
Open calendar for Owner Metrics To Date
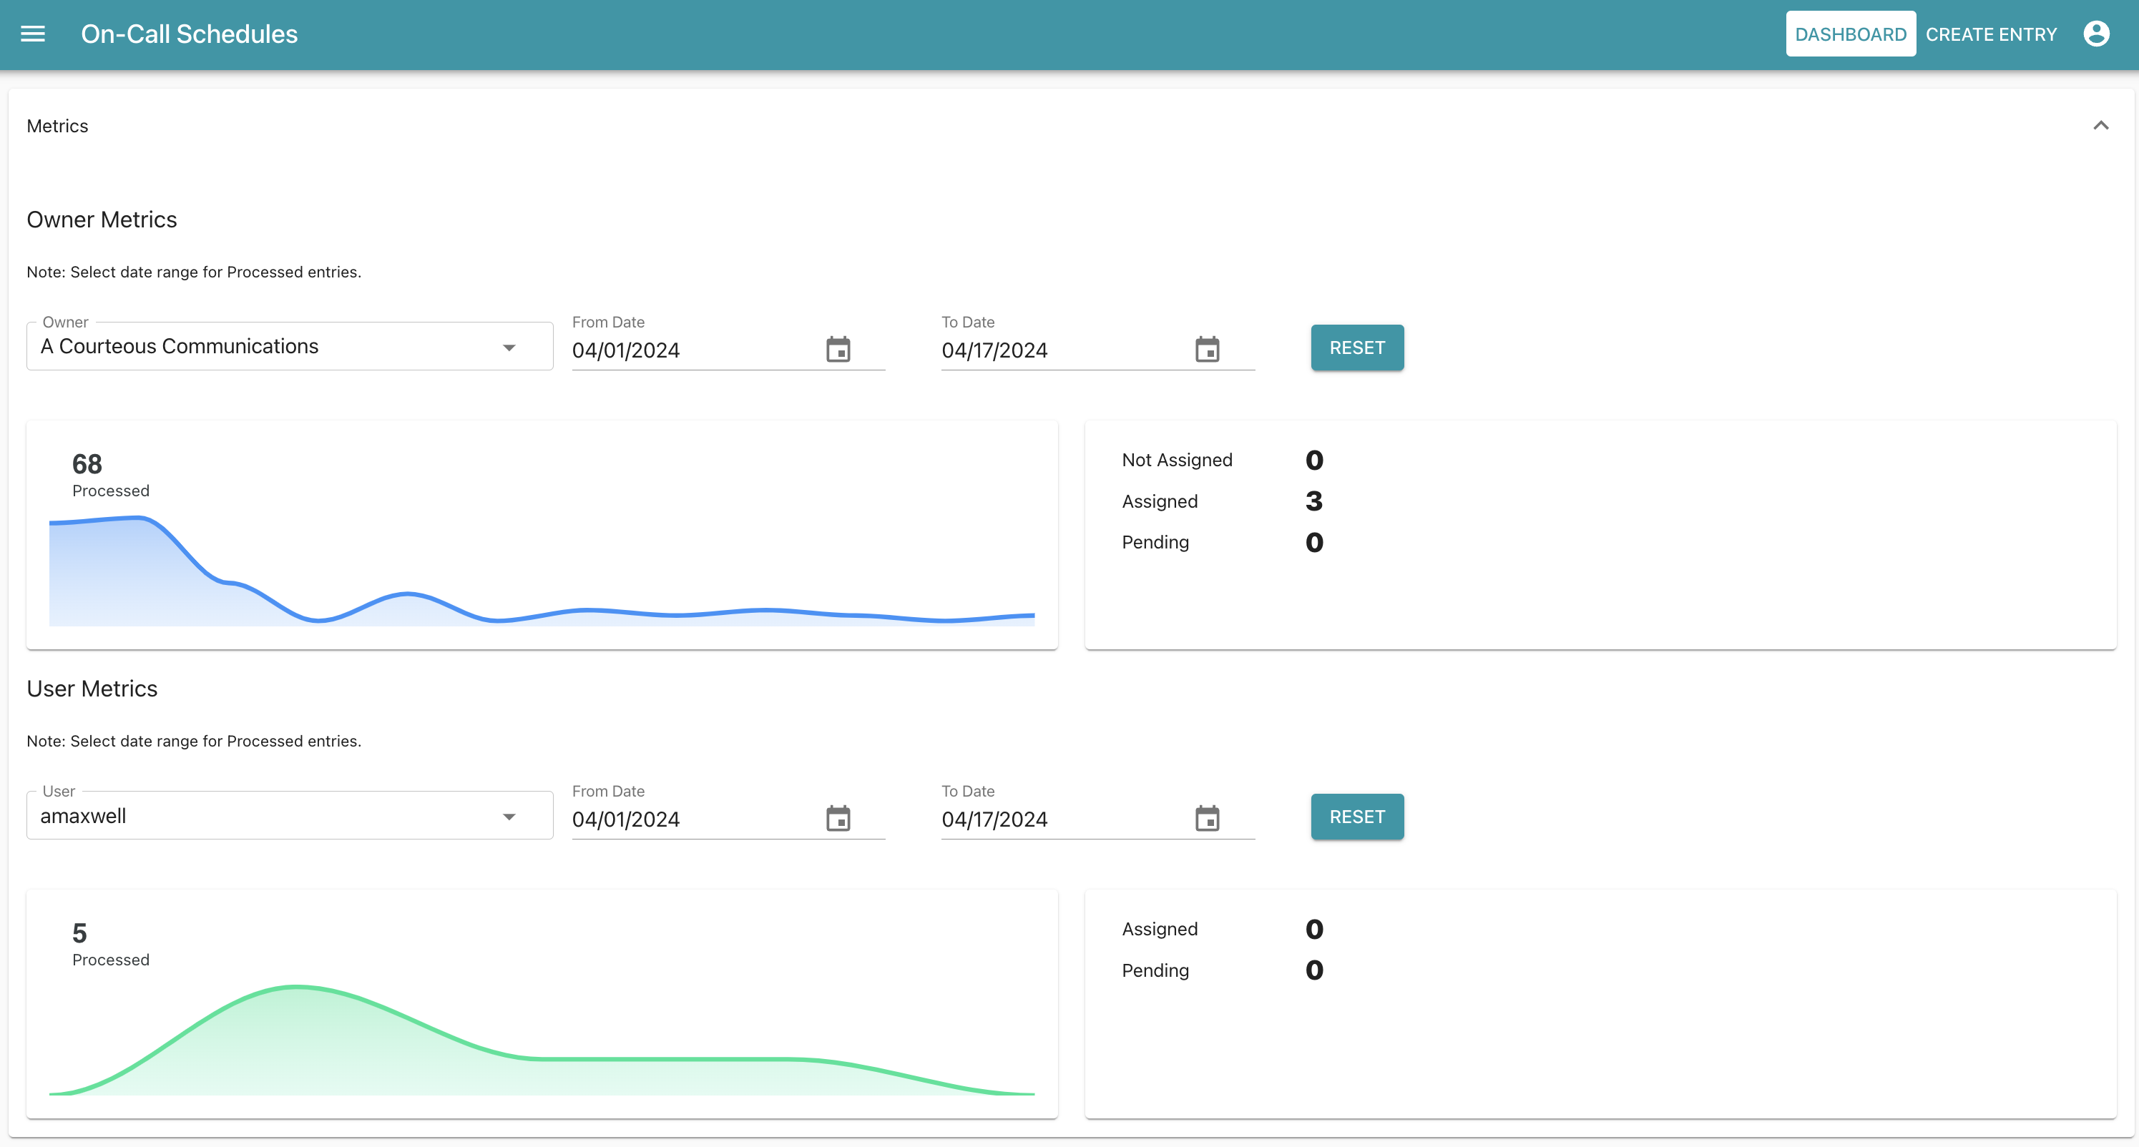(x=1207, y=350)
